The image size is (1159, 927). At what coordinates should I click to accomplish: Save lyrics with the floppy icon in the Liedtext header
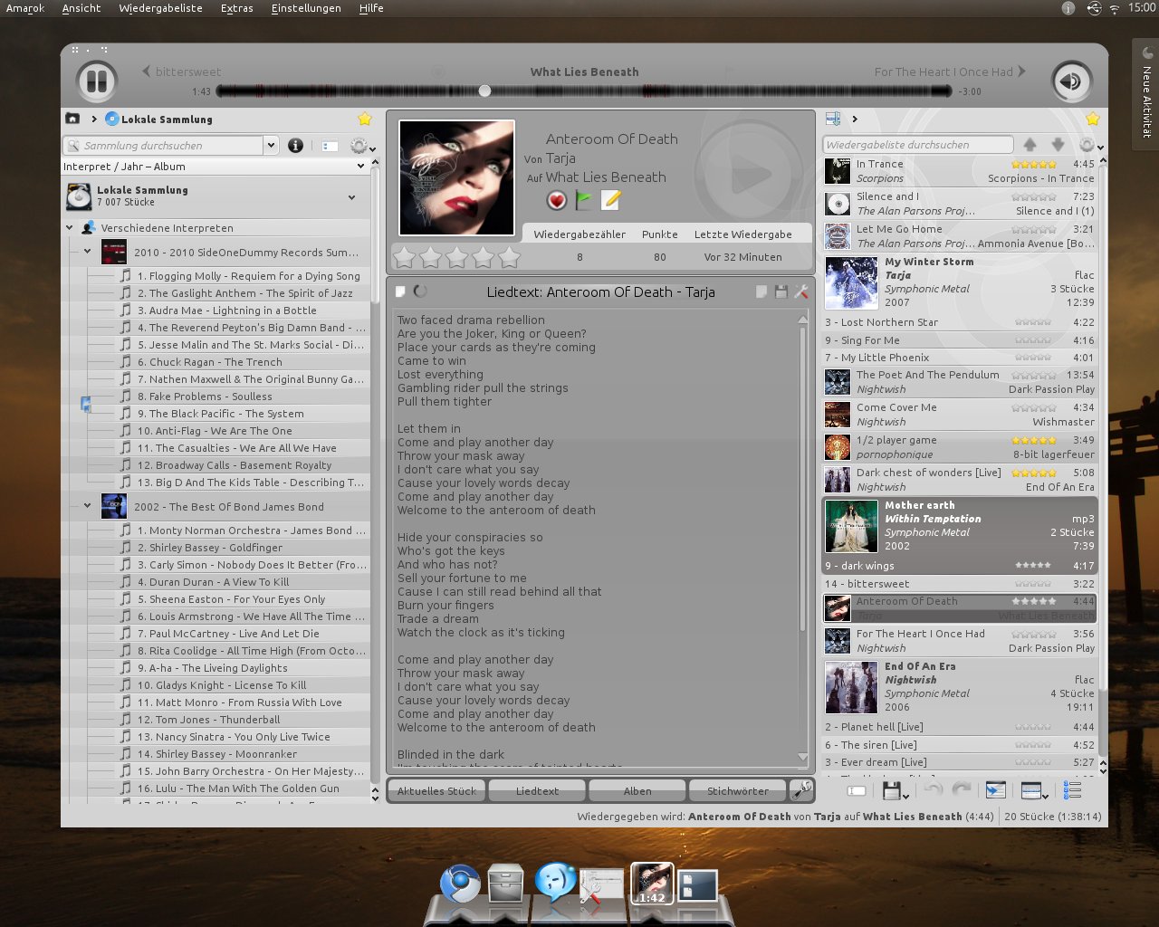click(781, 291)
